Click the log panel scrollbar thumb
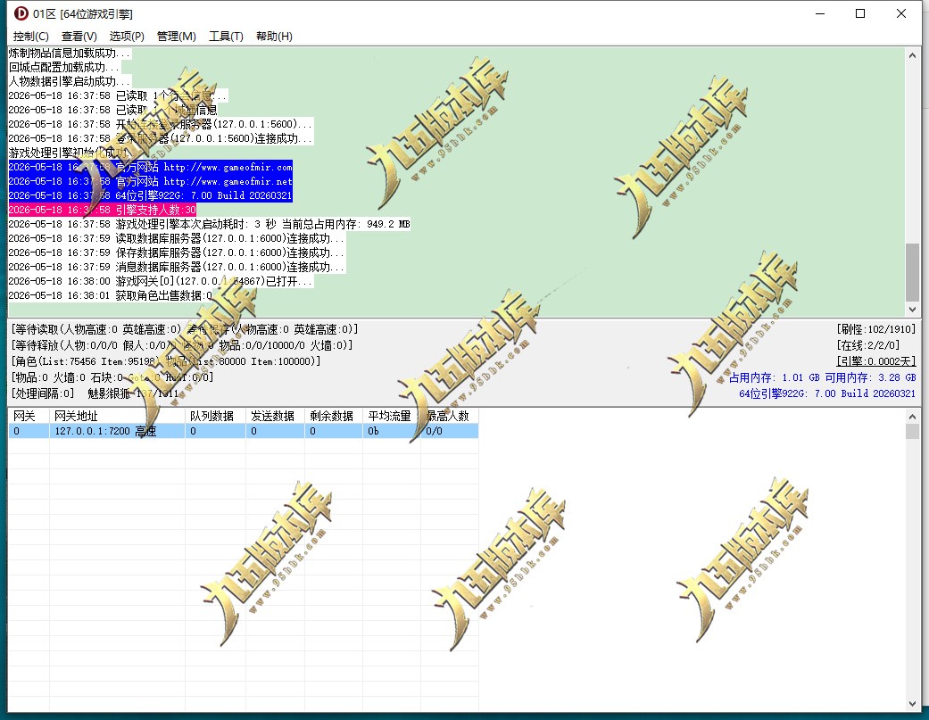Viewport: 929px width, 720px height. tap(912, 272)
